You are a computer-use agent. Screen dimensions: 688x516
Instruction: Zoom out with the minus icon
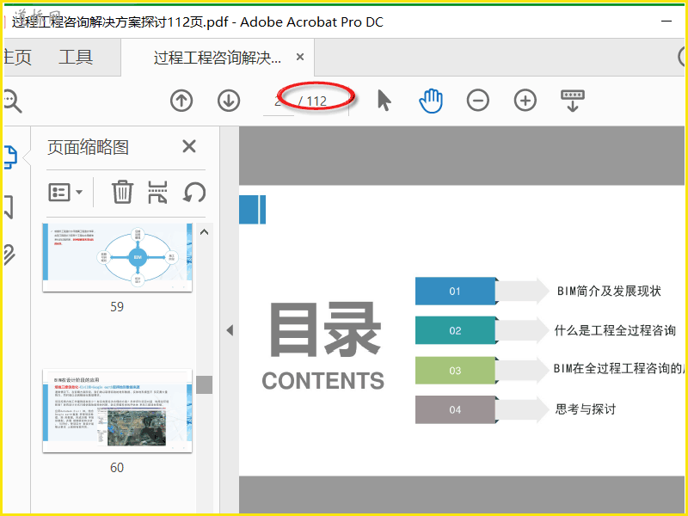pyautogui.click(x=478, y=101)
